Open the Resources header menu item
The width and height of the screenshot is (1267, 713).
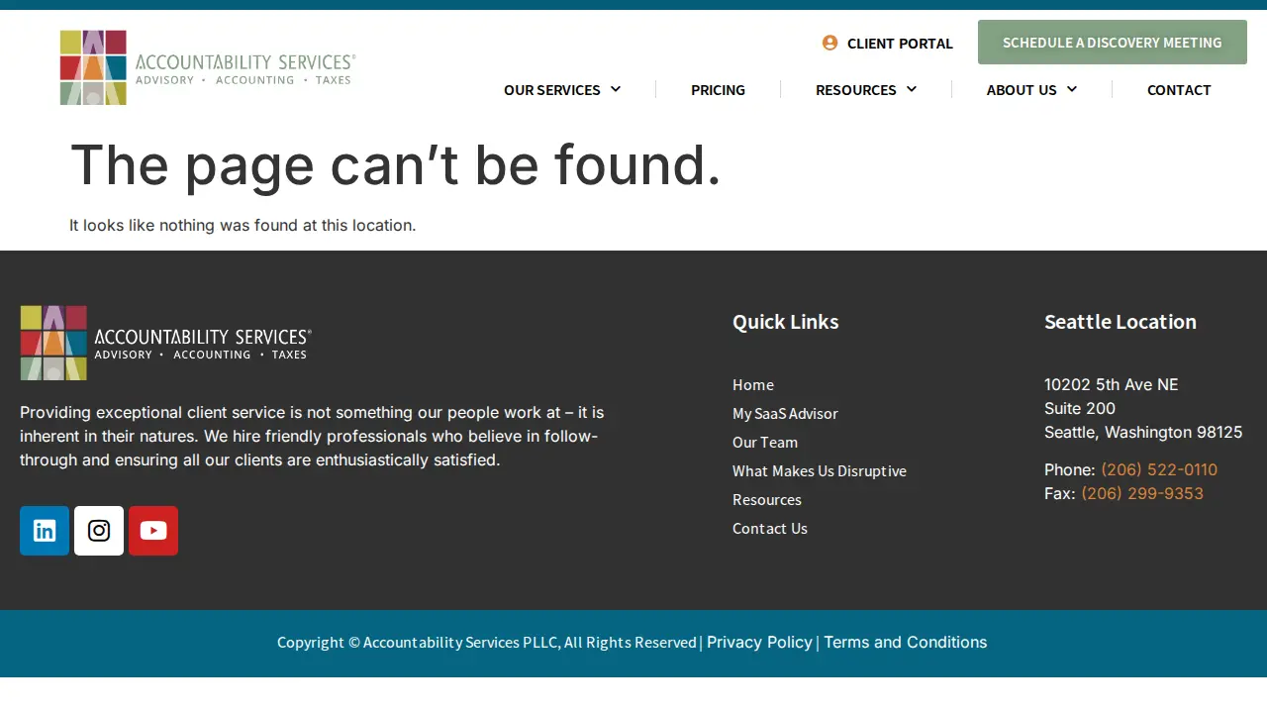click(856, 90)
